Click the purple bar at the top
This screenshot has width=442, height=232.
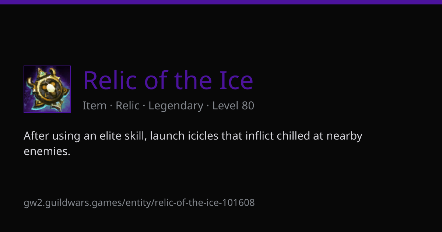pyautogui.click(x=221, y=2)
